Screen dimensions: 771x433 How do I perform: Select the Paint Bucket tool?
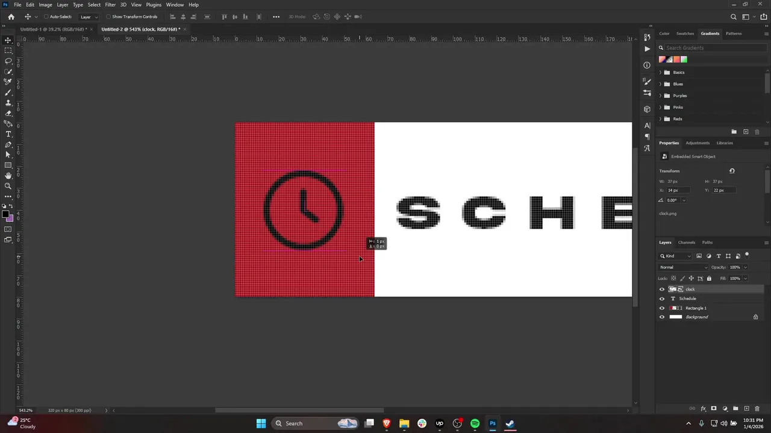point(8,124)
